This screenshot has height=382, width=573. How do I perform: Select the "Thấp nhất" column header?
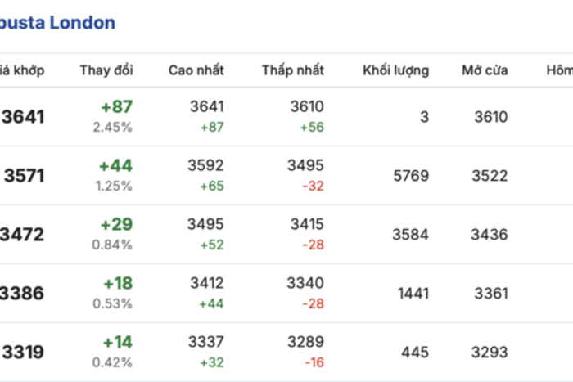pos(293,70)
